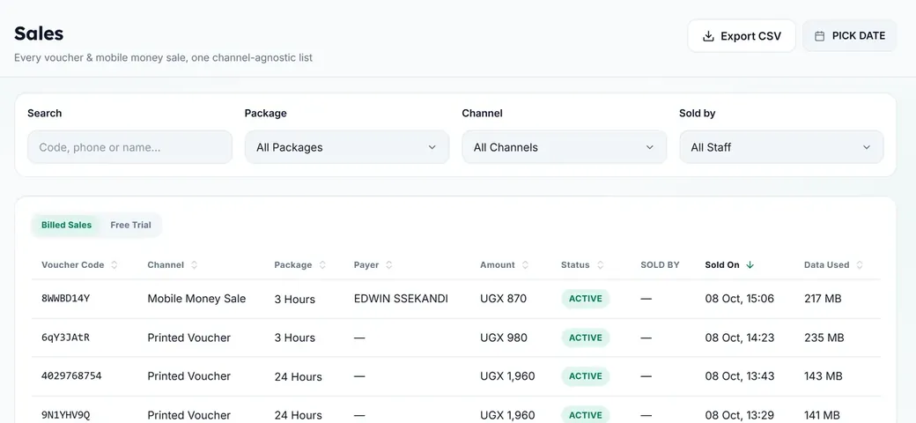Click Printed Voucher in the 6qY3JAtR row

tap(188, 338)
